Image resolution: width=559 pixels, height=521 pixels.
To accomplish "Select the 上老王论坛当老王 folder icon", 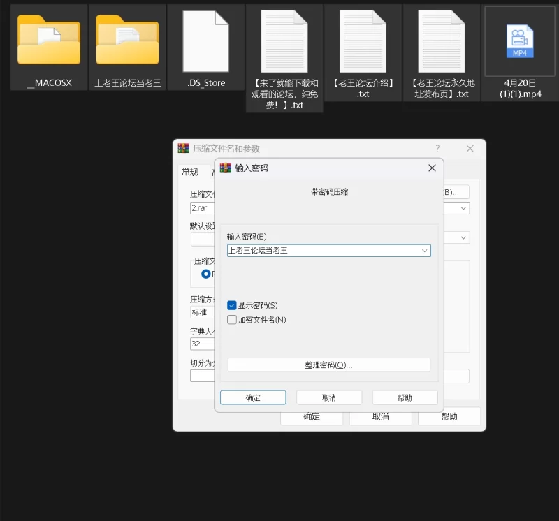I will (127, 40).
